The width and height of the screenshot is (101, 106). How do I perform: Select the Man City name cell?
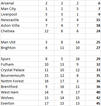tap(19, 9)
